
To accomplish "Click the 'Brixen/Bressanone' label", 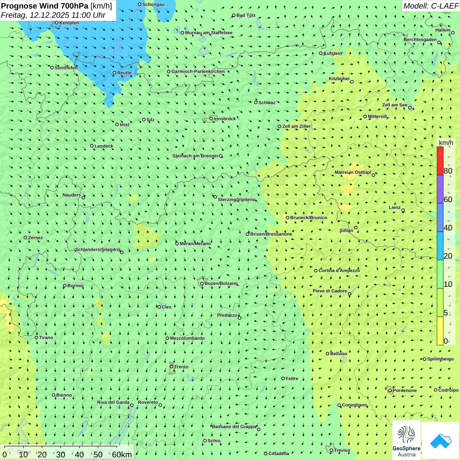I will tap(271, 234).
